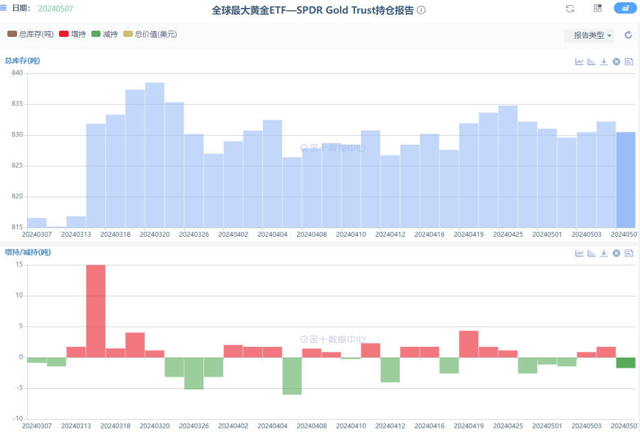This screenshot has height=432, width=640.
Task: Click the dark green rightmost bar in 增持/减持 chart
Action: (x=626, y=363)
